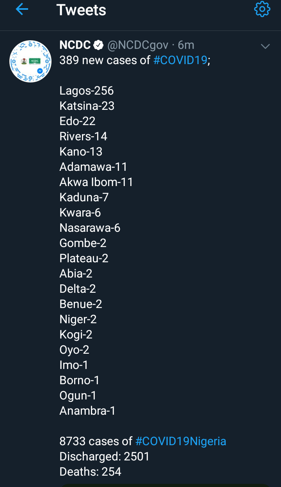Viewport: 281px width, 487px height.
Task: Tap the Akwa Ibom-11 line
Action: click(x=96, y=182)
